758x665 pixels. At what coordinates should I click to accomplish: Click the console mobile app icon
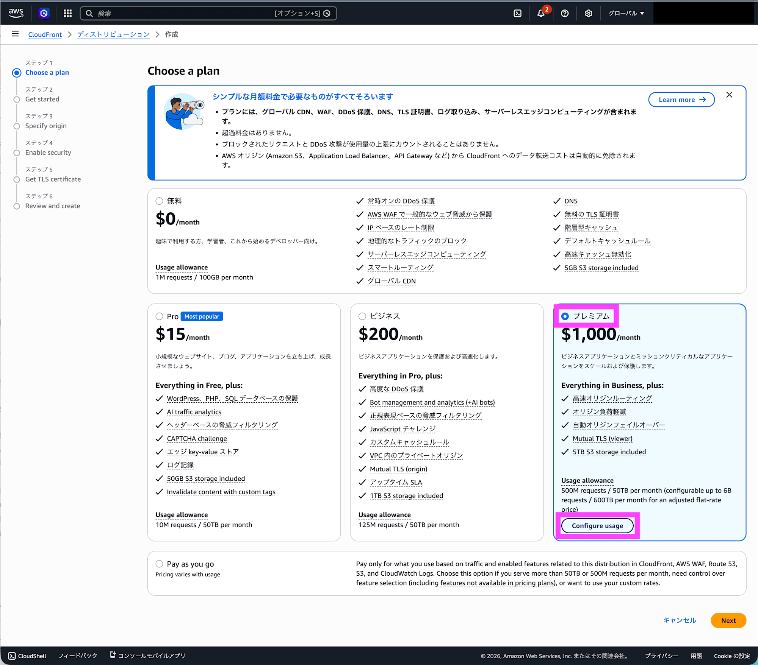(113, 654)
